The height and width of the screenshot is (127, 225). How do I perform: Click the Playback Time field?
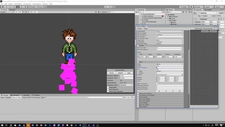coord(127,78)
